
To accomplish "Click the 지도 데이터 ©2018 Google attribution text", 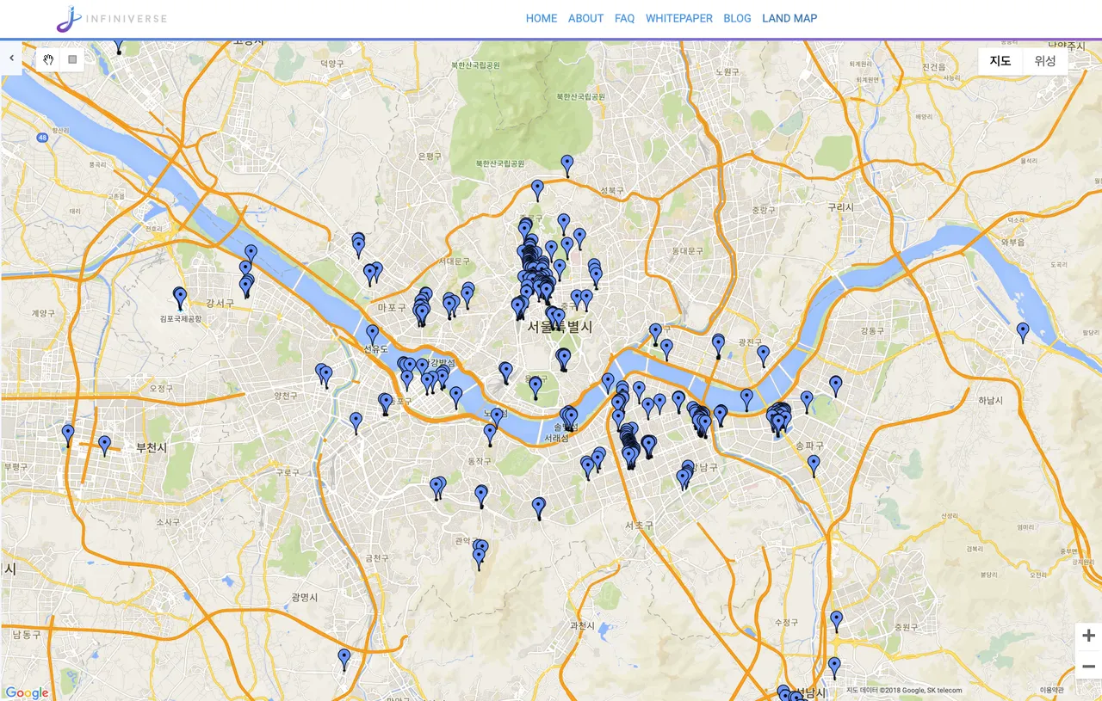I will point(904,690).
